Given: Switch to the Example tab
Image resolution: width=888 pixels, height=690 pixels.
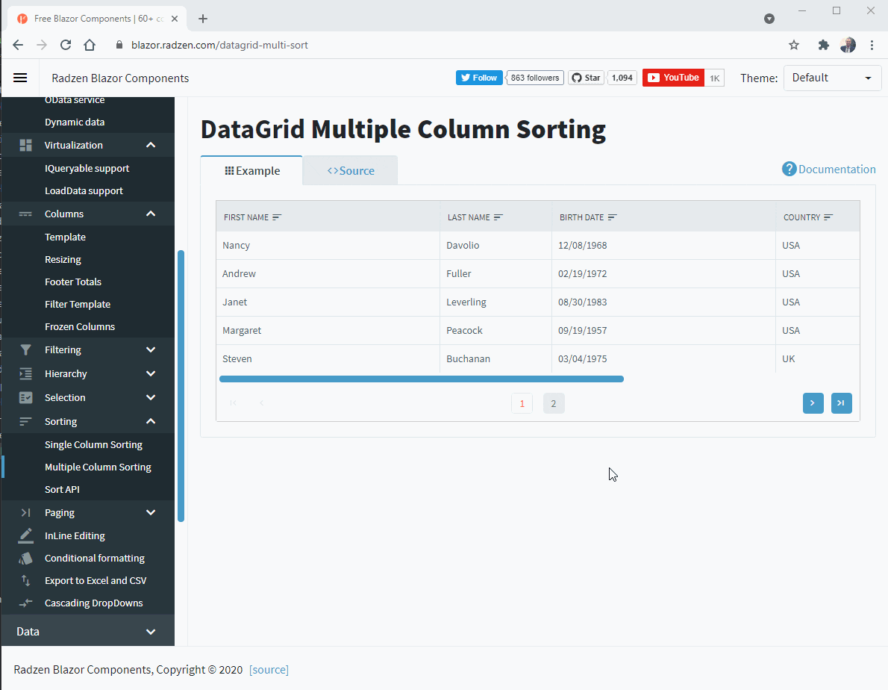Looking at the screenshot, I should tap(252, 170).
